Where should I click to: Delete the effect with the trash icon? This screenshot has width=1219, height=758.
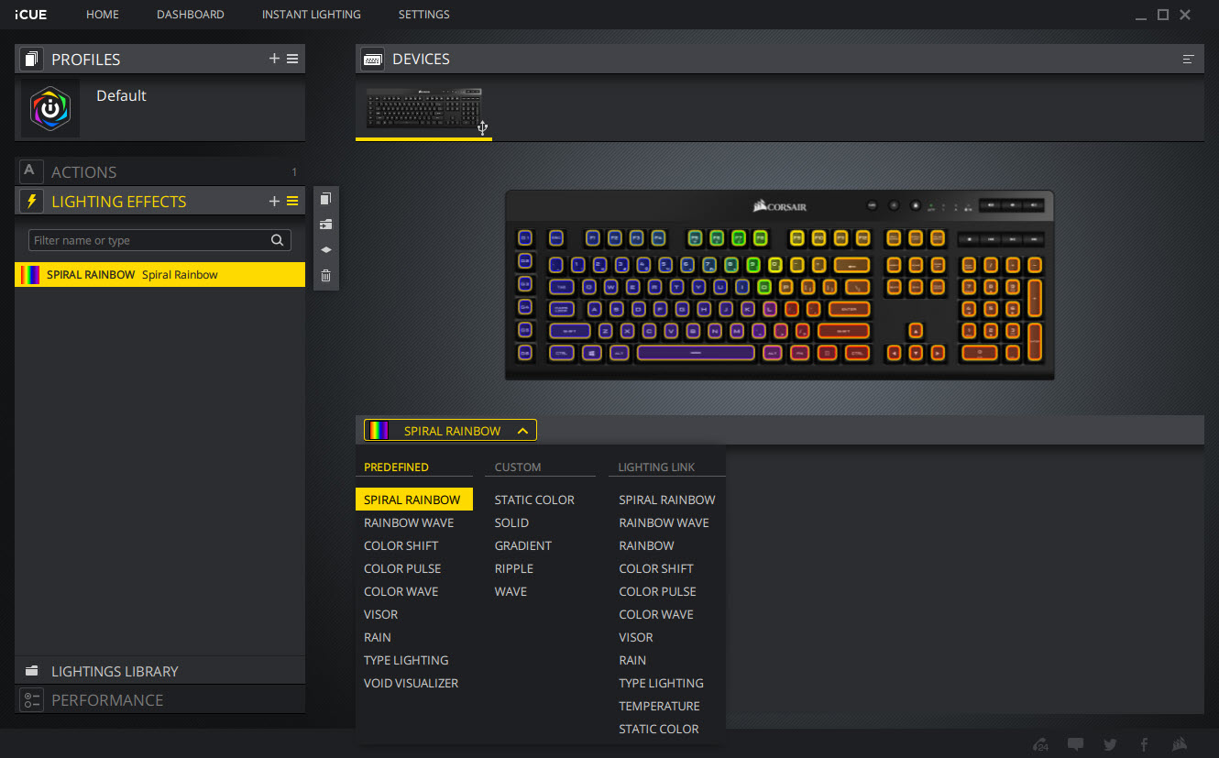pyautogui.click(x=325, y=275)
